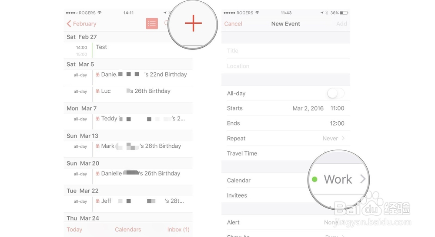This screenshot has height=237, width=435.
Task: Open Mark's 26th Birthday event
Action: click(128, 149)
